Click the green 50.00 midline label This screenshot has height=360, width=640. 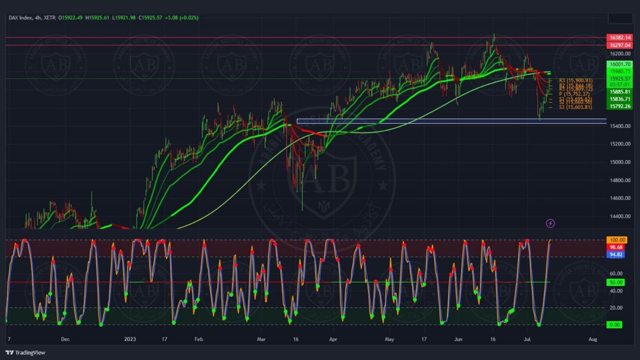(x=615, y=282)
